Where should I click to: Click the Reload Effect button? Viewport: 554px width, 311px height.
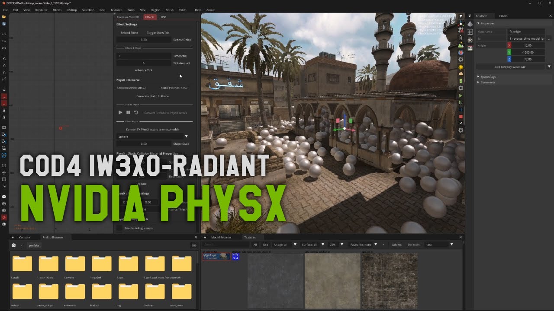point(129,33)
